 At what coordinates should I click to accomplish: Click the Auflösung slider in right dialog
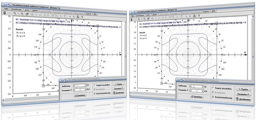coord(197,87)
